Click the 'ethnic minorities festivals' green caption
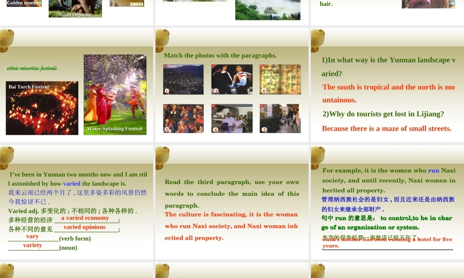The width and height of the screenshot is (464, 278). click(32, 68)
